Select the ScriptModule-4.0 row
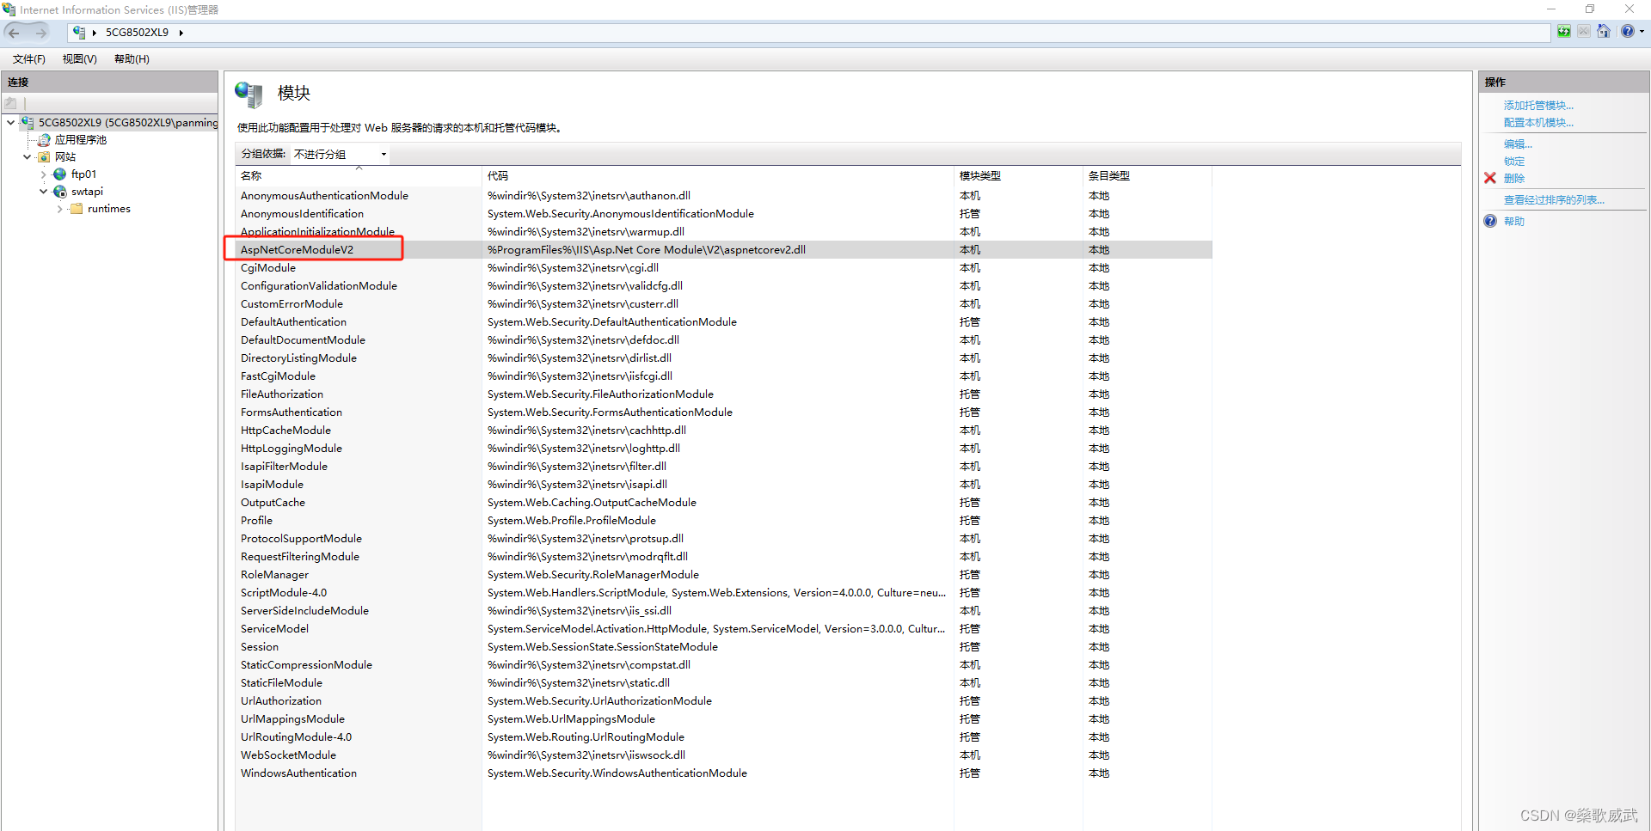This screenshot has height=831, width=1651. [724, 593]
